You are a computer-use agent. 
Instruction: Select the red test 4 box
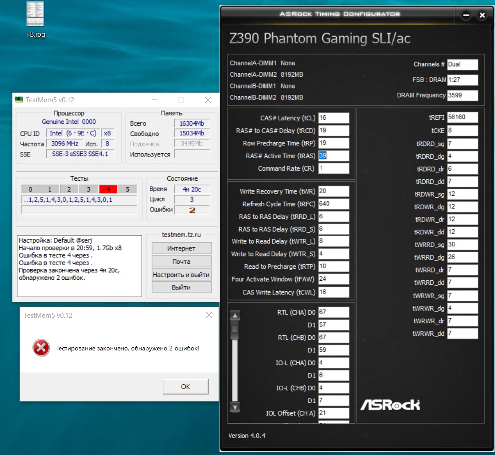108,189
